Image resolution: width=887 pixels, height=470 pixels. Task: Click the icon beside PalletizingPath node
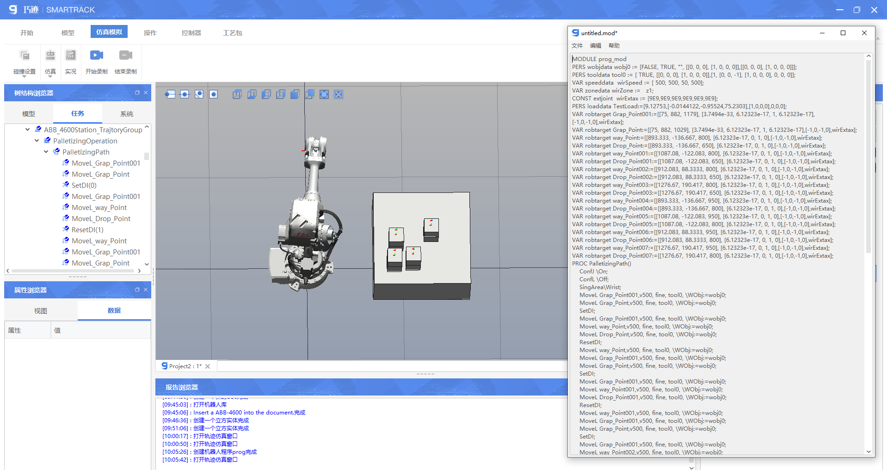[56, 152]
